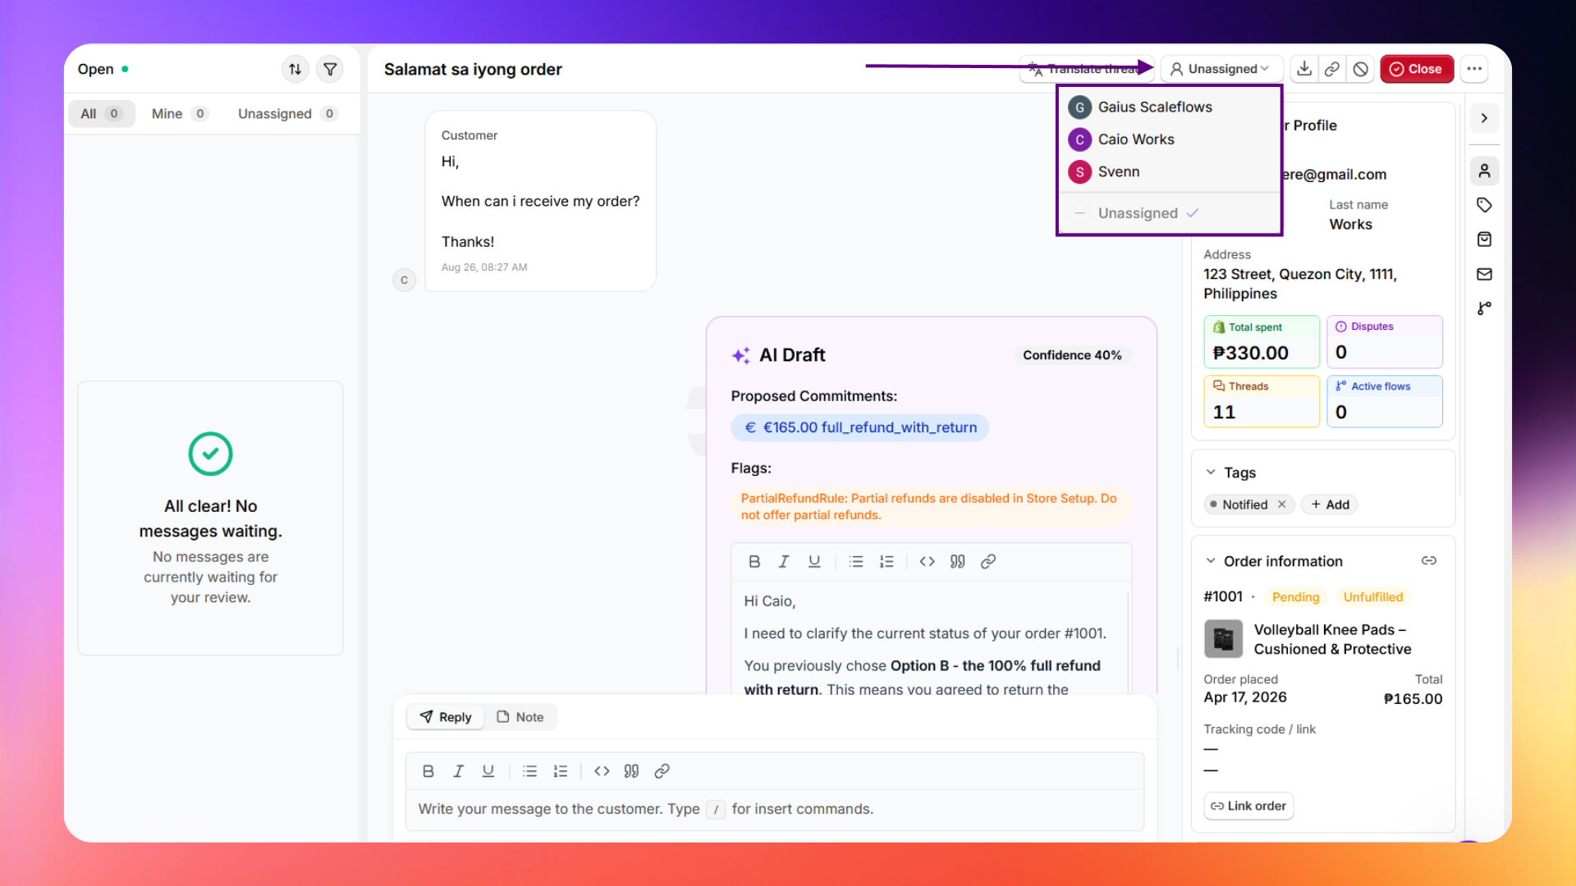Image resolution: width=1576 pixels, height=886 pixels.
Task: Click the reply message input field
Action: (x=775, y=809)
